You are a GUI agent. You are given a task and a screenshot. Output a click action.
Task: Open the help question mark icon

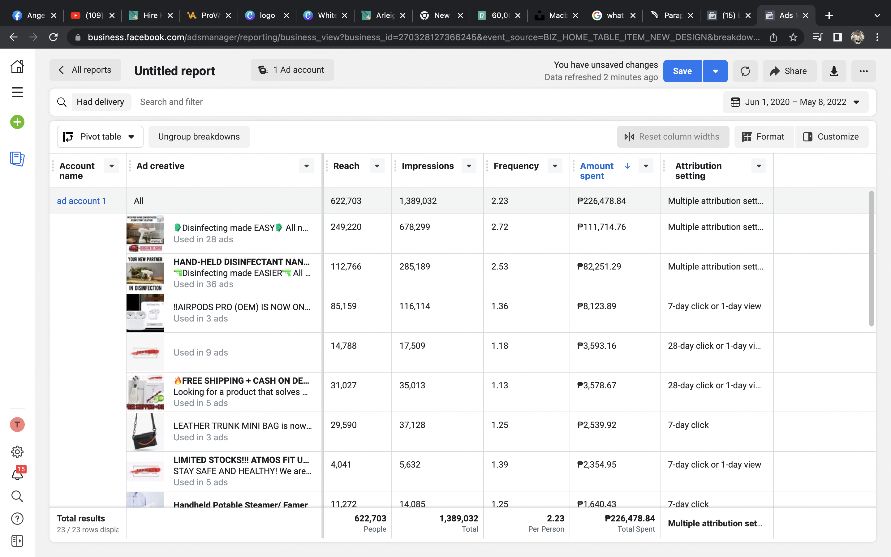(17, 519)
